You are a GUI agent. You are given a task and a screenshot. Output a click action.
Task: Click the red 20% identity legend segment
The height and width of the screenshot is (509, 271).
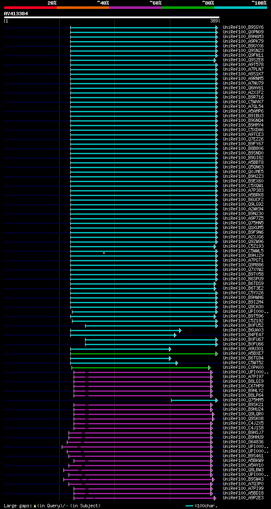[30, 7]
